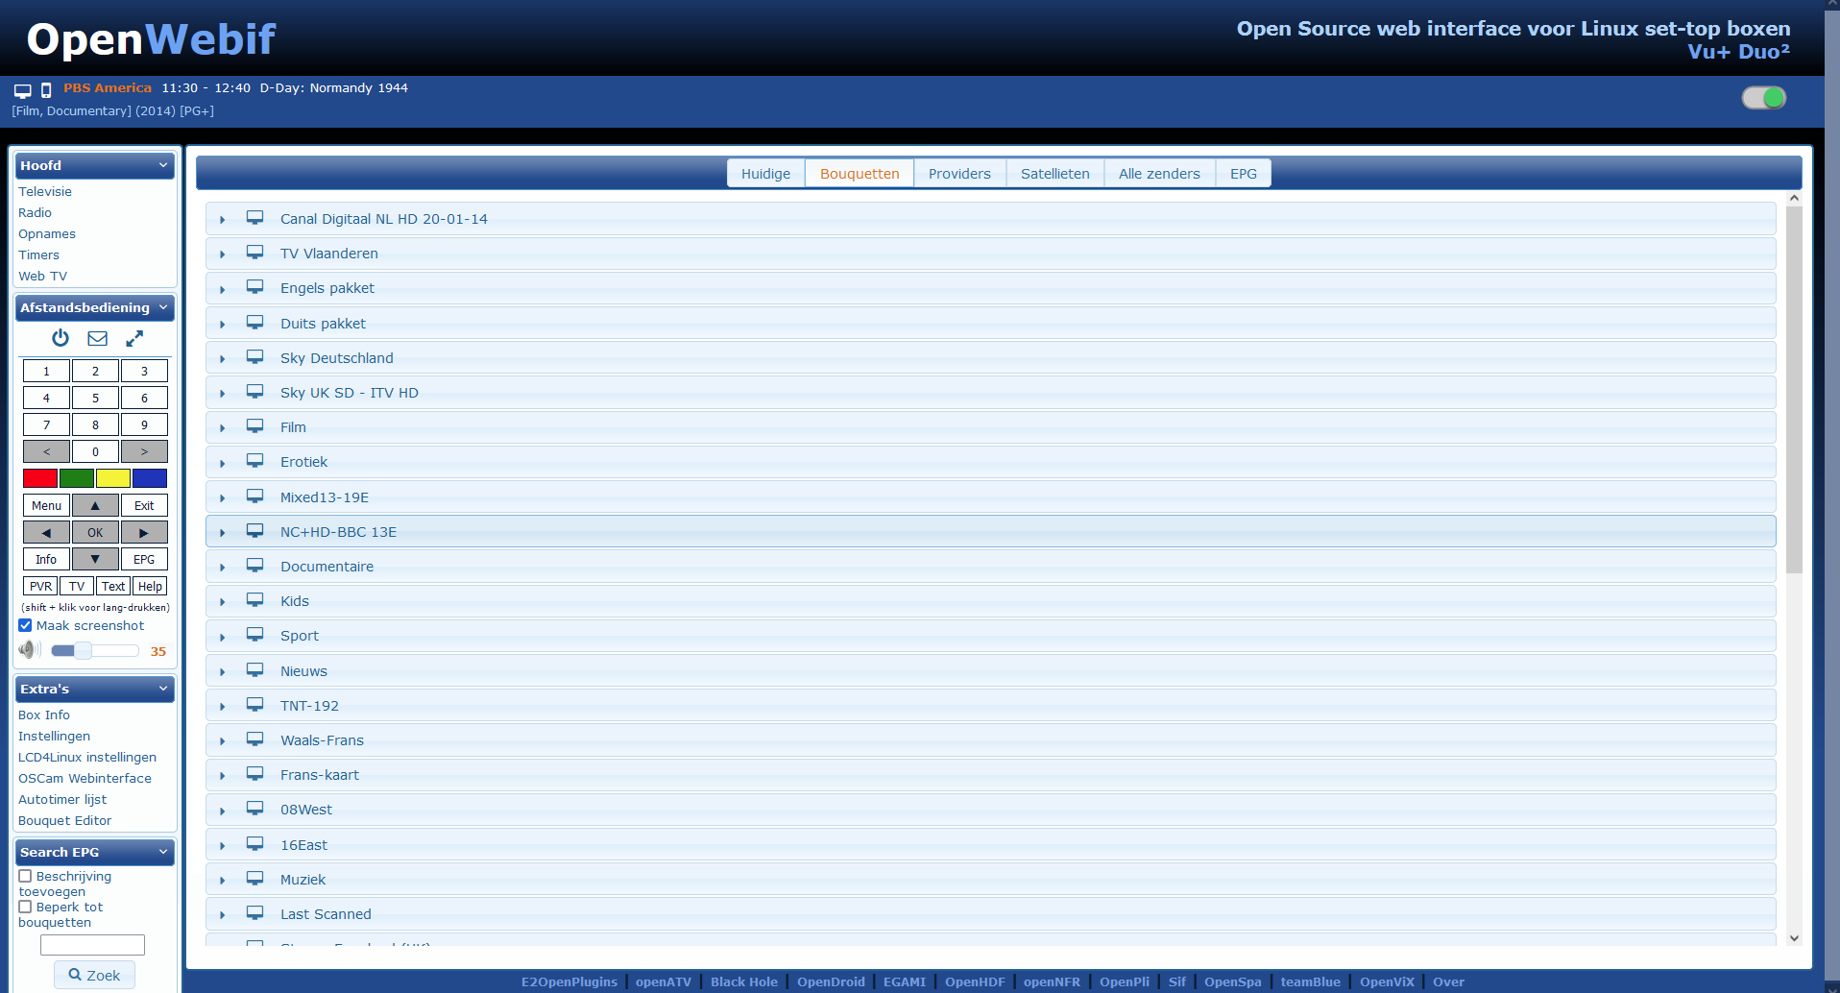The height and width of the screenshot is (993, 1840).
Task: Open the Bouquet Editor link
Action: pyautogui.click(x=64, y=820)
